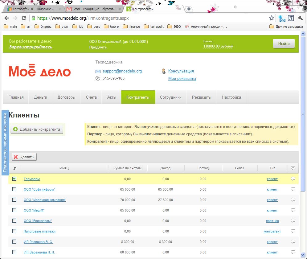
Task: Click the browser back arrow
Action: [7, 18]
